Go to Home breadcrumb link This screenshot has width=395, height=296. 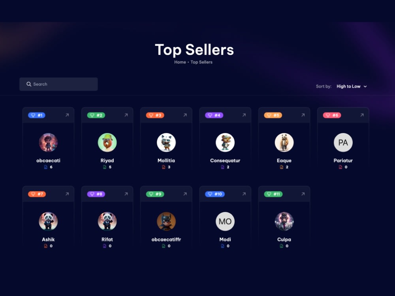(x=180, y=62)
